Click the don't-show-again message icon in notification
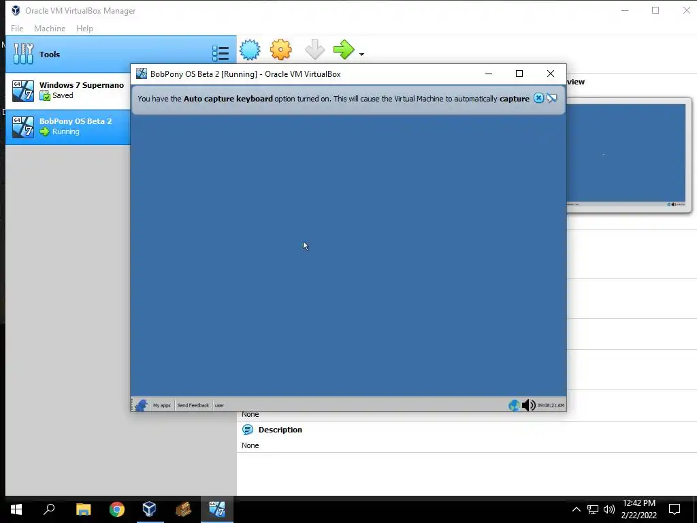Viewport: 697px width, 523px height. 551,98
